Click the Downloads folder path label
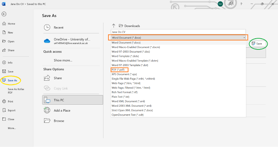 coord(132,26)
